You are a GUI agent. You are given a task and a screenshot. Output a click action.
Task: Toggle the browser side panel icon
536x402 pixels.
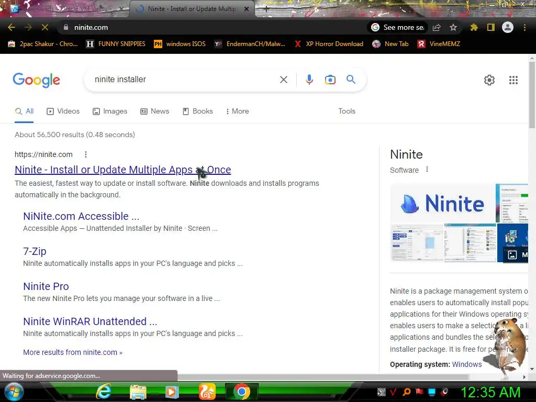click(491, 27)
